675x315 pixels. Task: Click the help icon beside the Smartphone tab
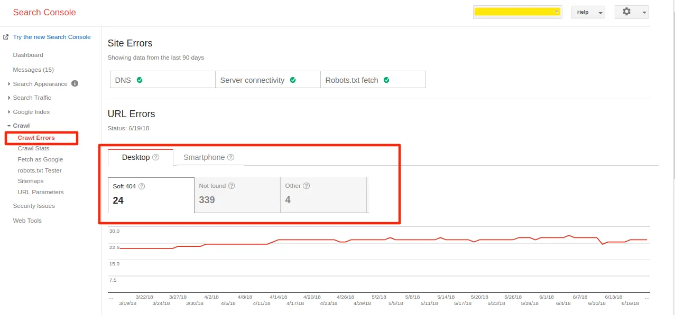pos(230,157)
